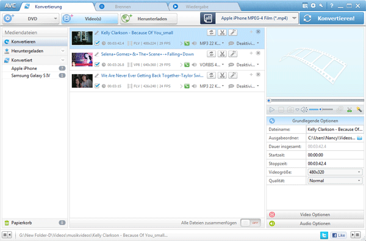Browse output folder icon
This screenshot has width=366, height=241.
[360, 138]
